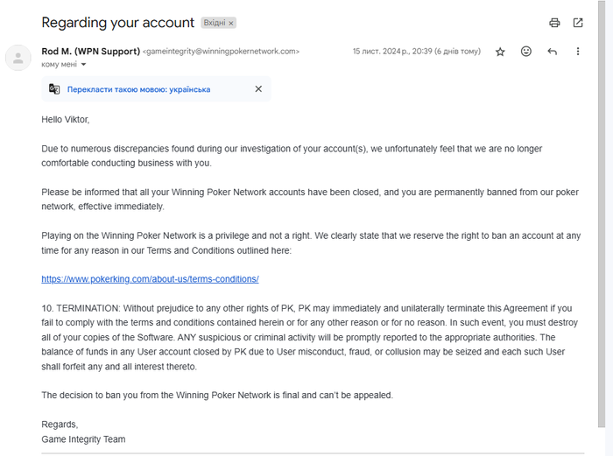Dismiss the translation suggestion banner
This screenshot has height=456, width=613.
pos(258,89)
